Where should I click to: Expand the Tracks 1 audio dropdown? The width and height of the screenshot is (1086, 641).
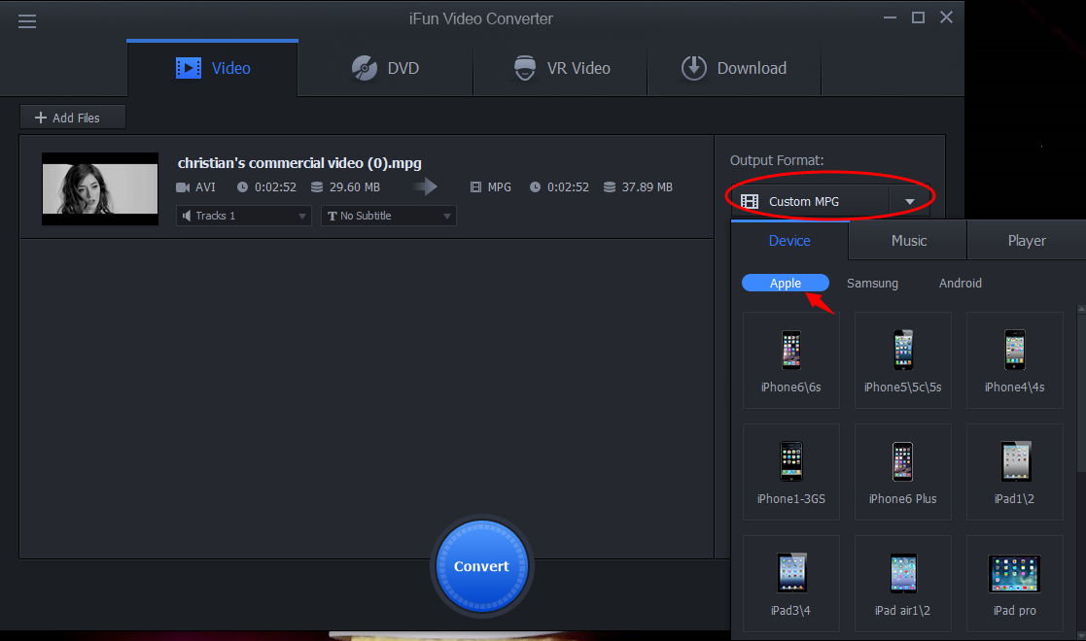244,216
